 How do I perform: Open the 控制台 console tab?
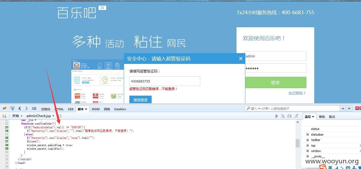coord(46,109)
